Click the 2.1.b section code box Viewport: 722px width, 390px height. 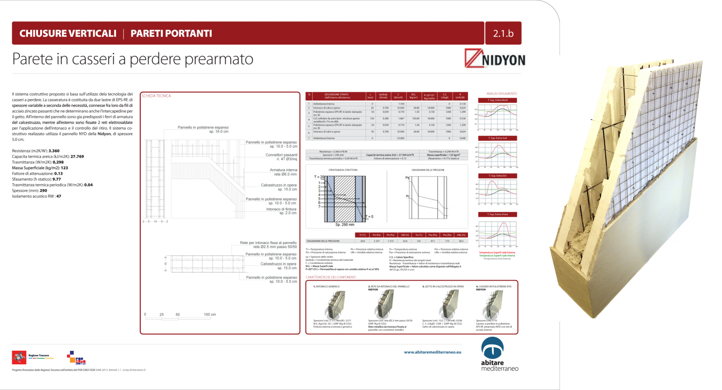click(503, 33)
